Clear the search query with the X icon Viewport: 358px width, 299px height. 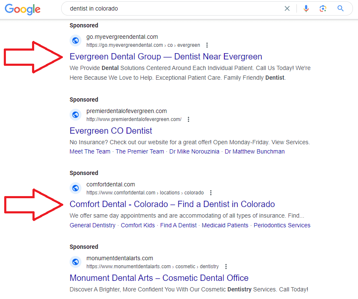pos(287,8)
